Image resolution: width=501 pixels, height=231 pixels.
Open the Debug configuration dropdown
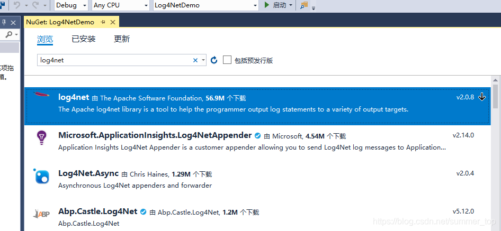click(71, 5)
